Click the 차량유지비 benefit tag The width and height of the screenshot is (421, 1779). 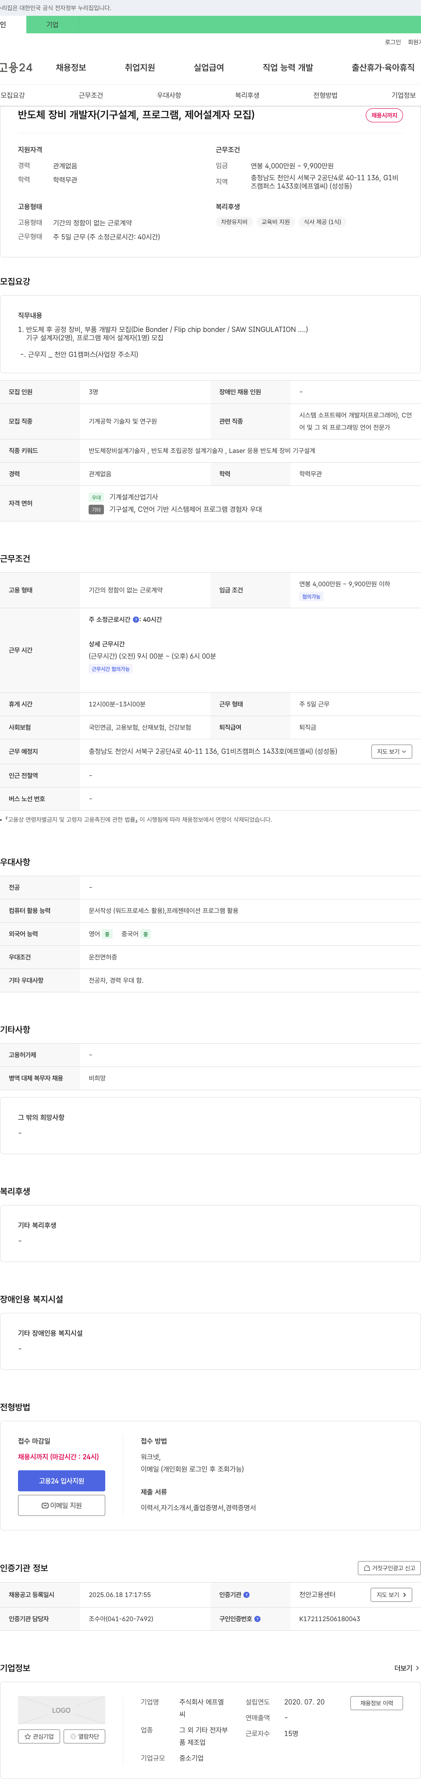(234, 222)
